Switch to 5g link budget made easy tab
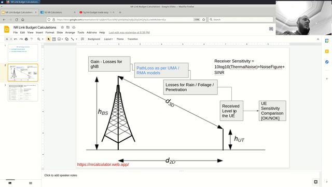 point(97,12)
